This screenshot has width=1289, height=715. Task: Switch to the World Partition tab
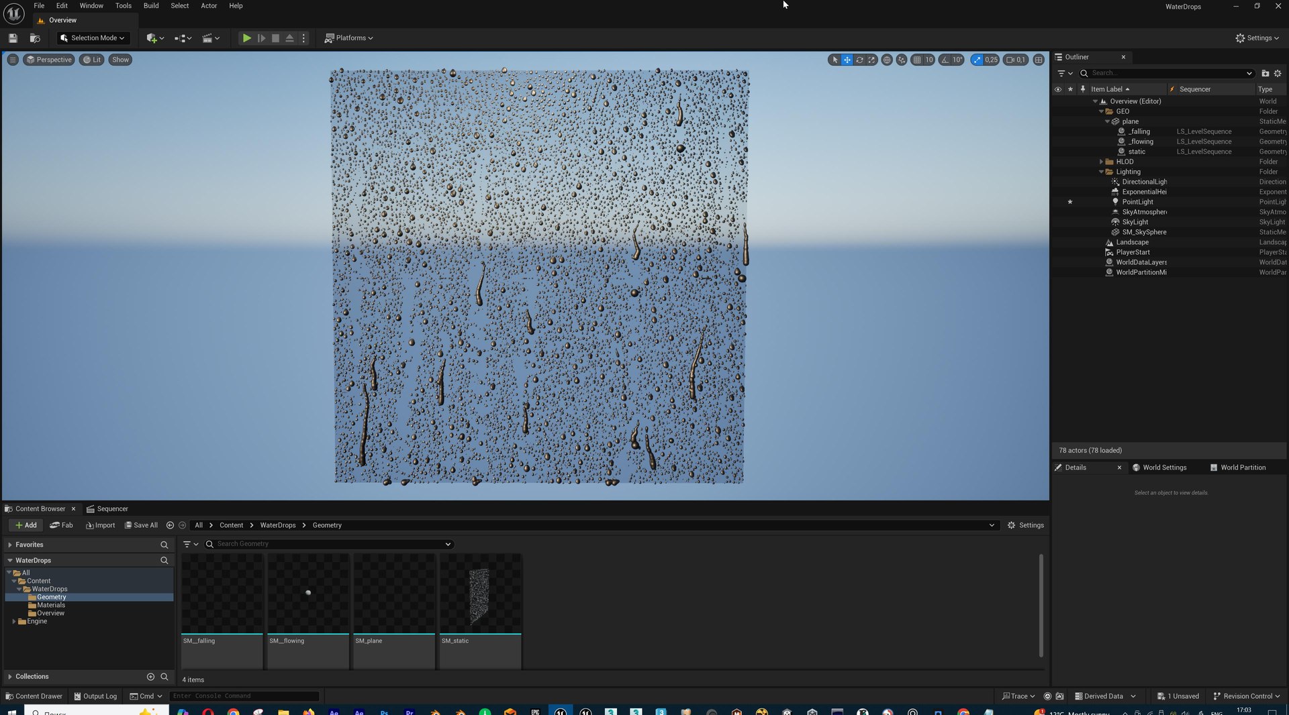1238,467
